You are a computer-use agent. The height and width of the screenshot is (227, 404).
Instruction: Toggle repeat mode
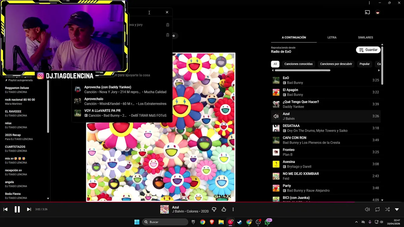pos(377,209)
